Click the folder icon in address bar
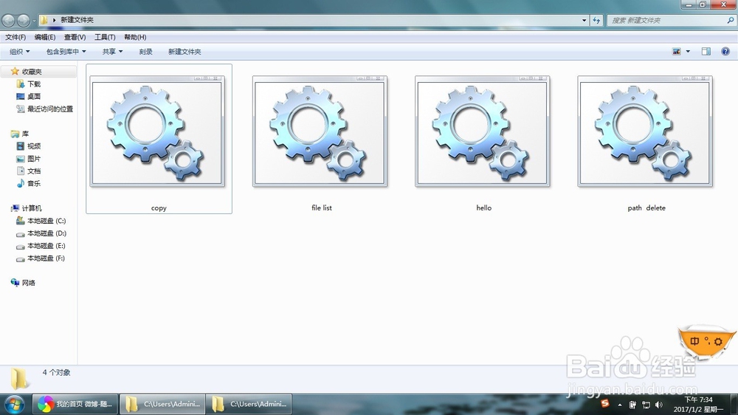Image resolution: width=738 pixels, height=415 pixels. (44, 20)
